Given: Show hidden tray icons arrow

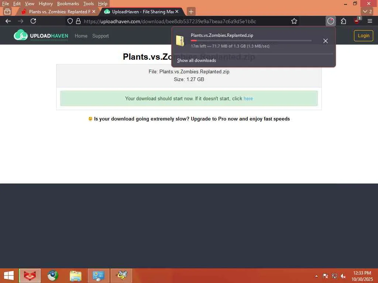Looking at the screenshot, I should [x=316, y=276].
